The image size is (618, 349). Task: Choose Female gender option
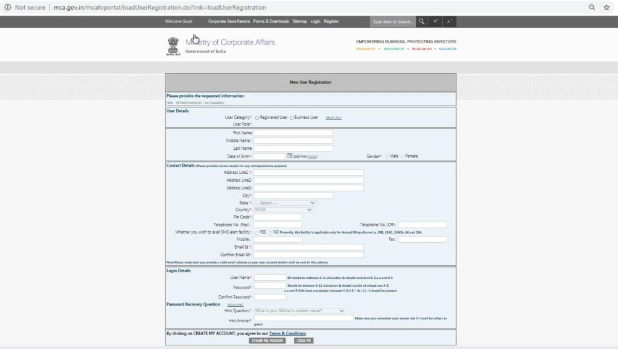403,156
